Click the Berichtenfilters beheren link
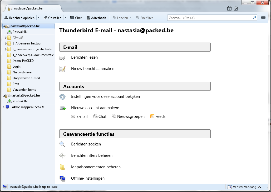Screen dimensions: 271x192 click(92, 155)
